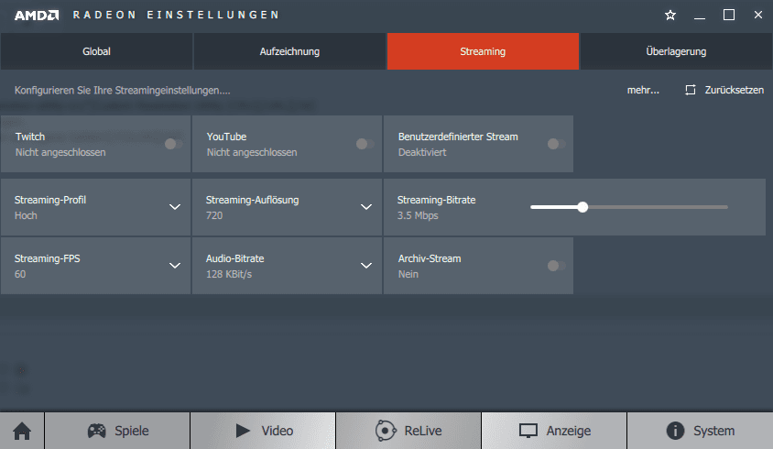
Task: Click the monitor Anzeige icon
Action: pos(528,431)
